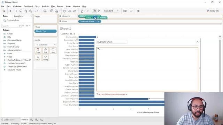Click the Add new data source icon

point(26,11)
